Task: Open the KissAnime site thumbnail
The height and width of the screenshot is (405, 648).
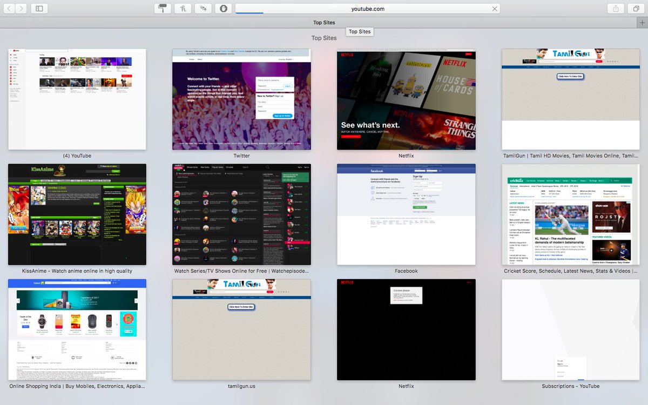Action: (77, 214)
